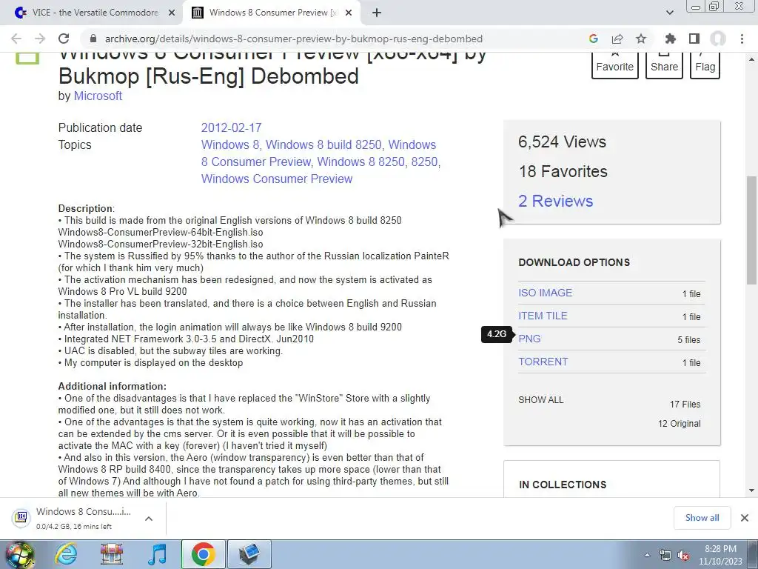Open Google icon in the address bar
Screen dimensions: 758x569
click(x=594, y=39)
